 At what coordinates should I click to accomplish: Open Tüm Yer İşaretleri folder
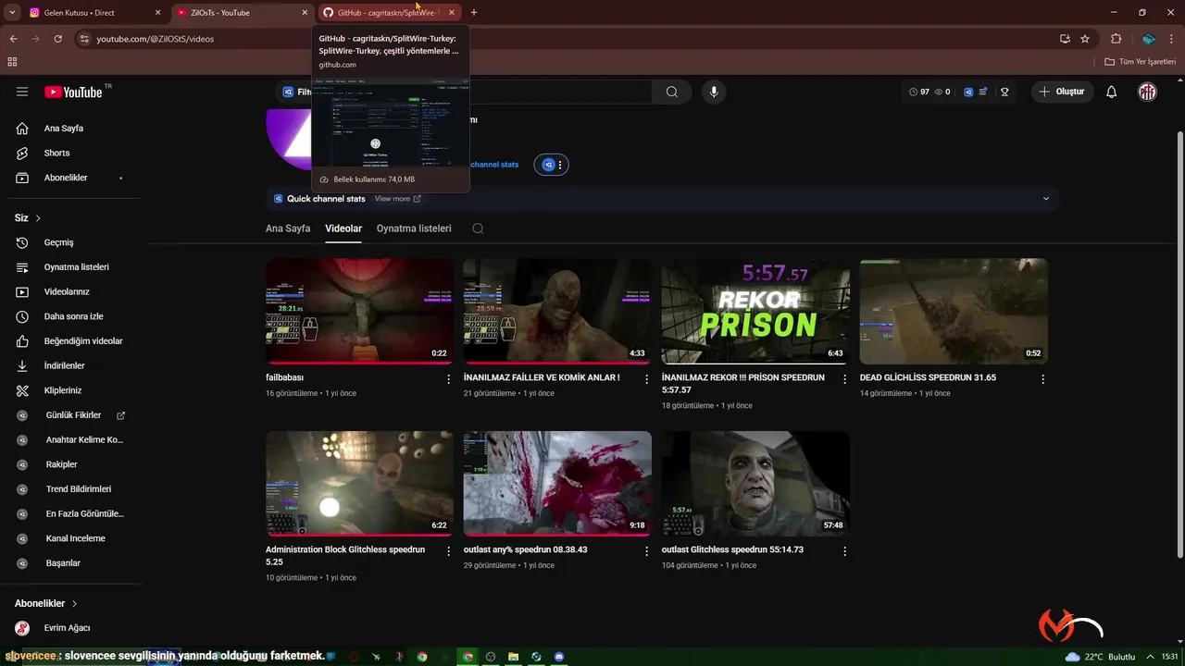[x=1141, y=62]
